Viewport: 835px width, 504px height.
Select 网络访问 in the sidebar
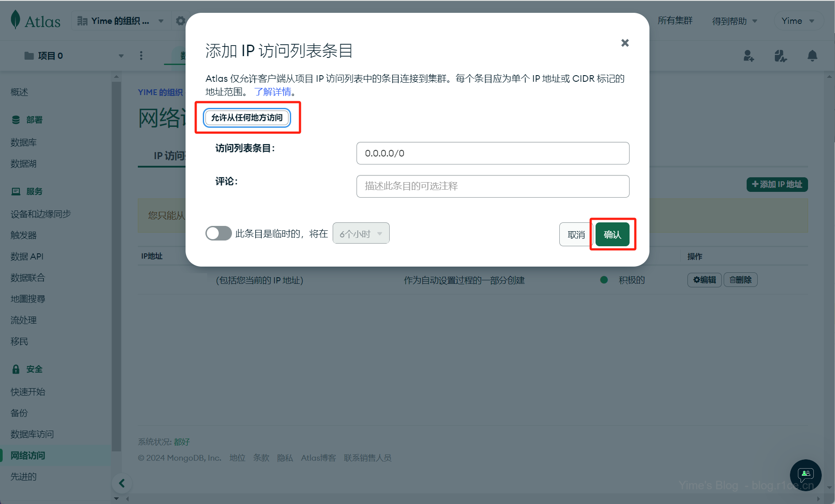coord(28,455)
